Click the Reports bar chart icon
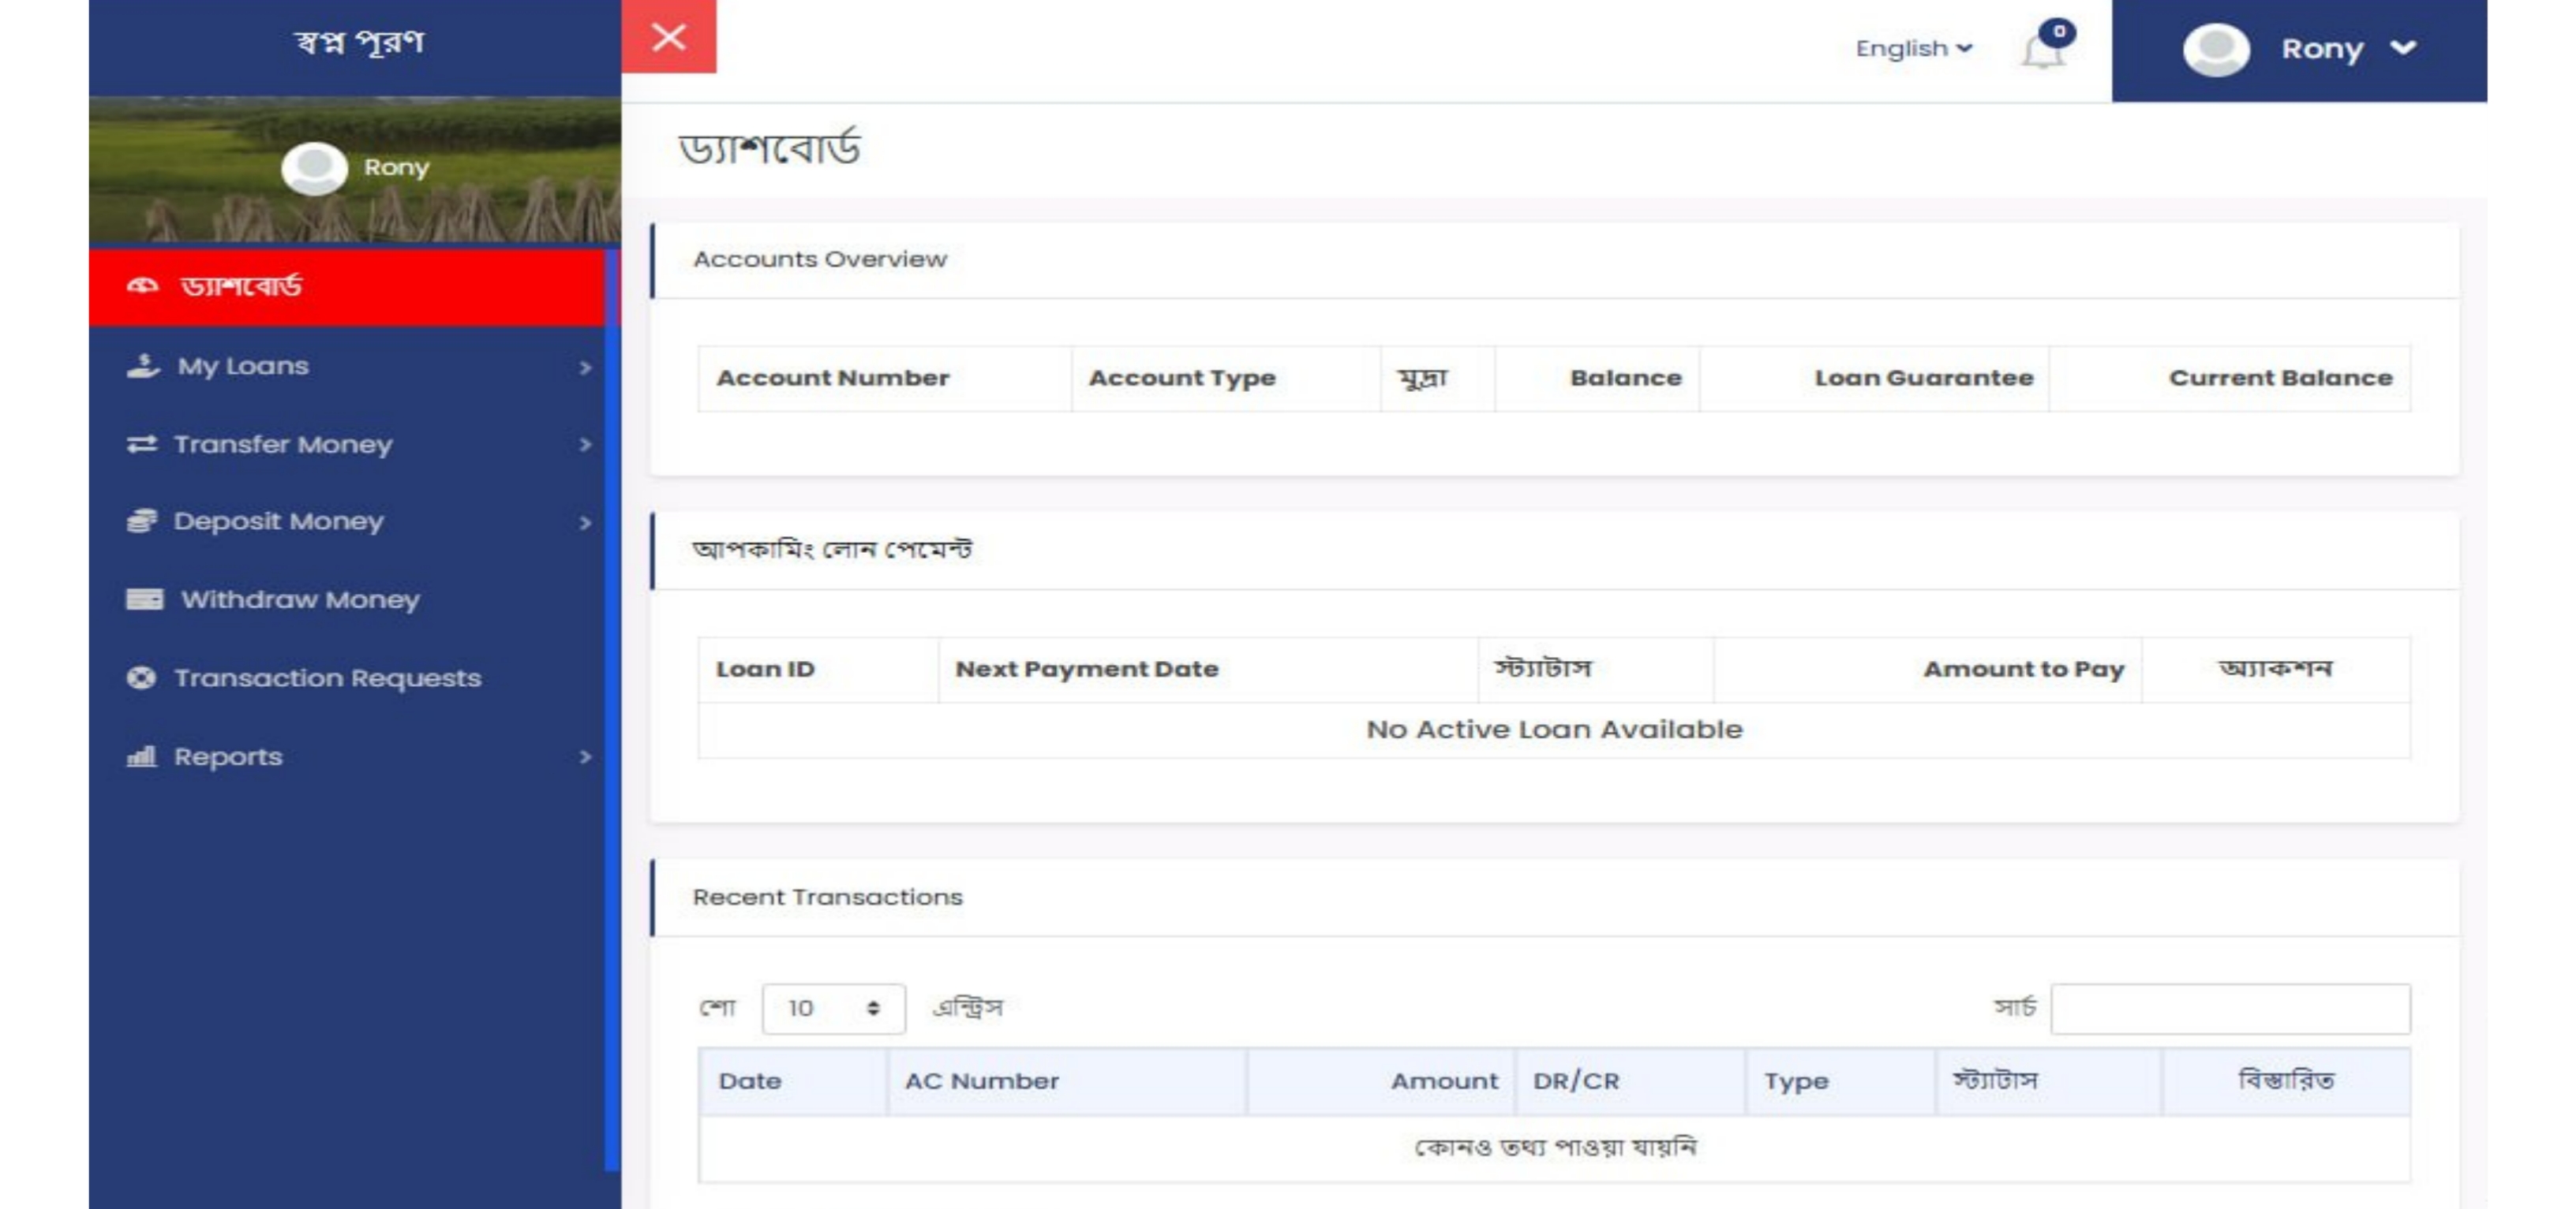Image resolution: width=2576 pixels, height=1209 pixels. pos(142,756)
